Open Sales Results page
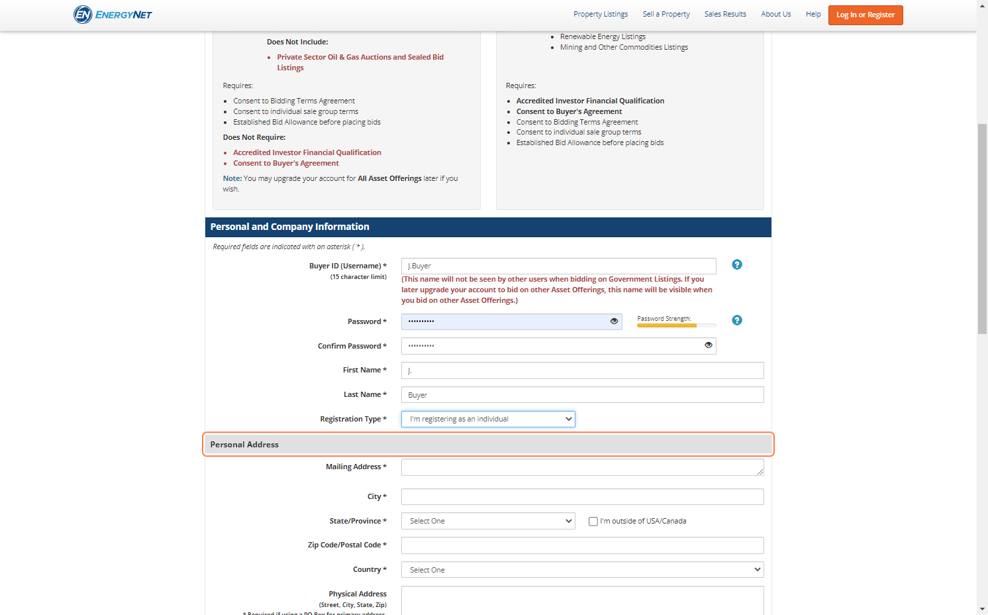This screenshot has height=615, width=988. 725,14
